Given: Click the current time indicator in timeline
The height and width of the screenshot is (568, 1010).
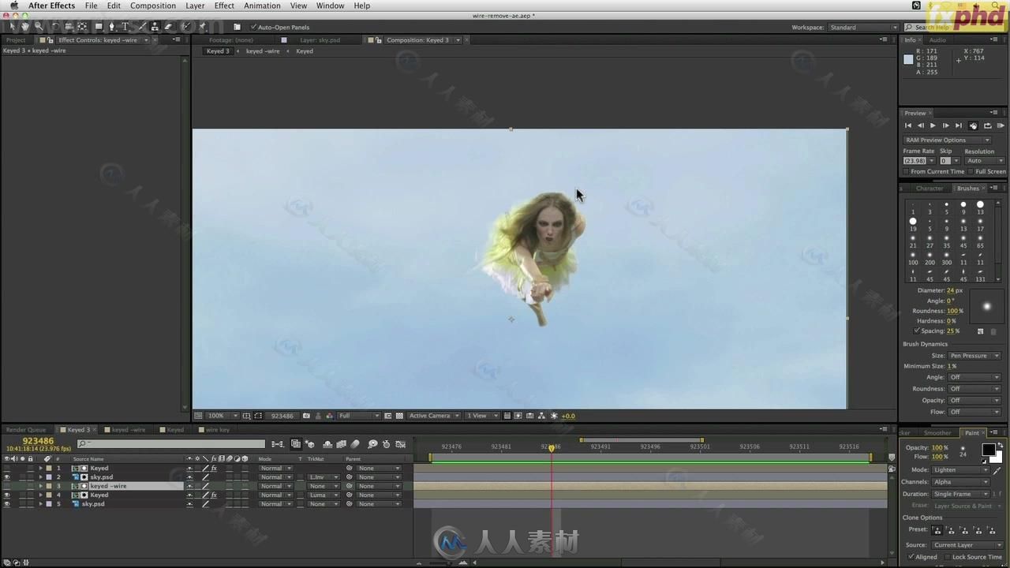Looking at the screenshot, I should coord(551,447).
